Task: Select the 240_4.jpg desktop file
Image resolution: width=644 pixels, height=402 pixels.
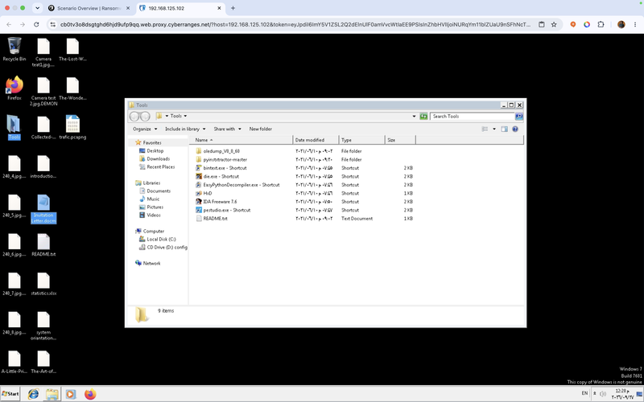Action: 14,167
